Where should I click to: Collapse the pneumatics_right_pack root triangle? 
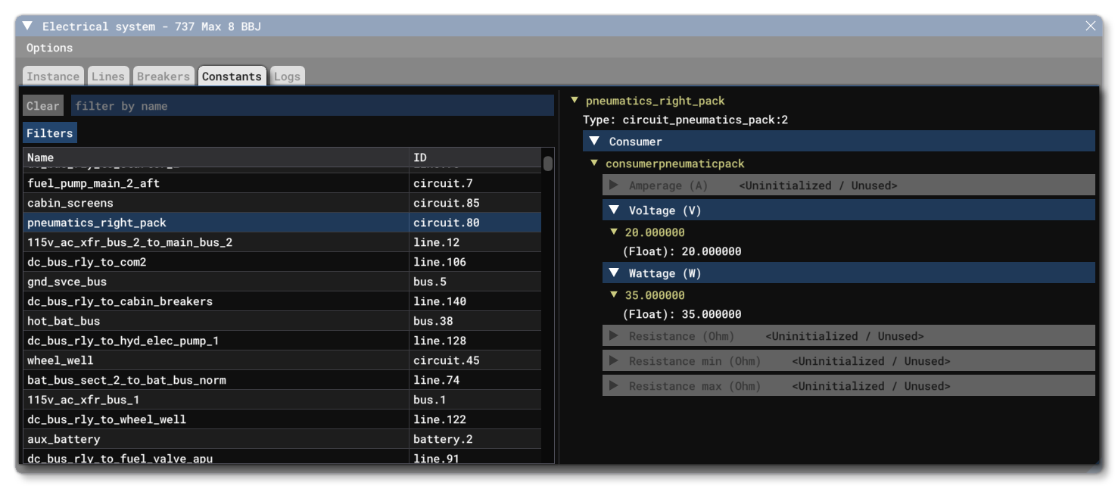coord(575,100)
